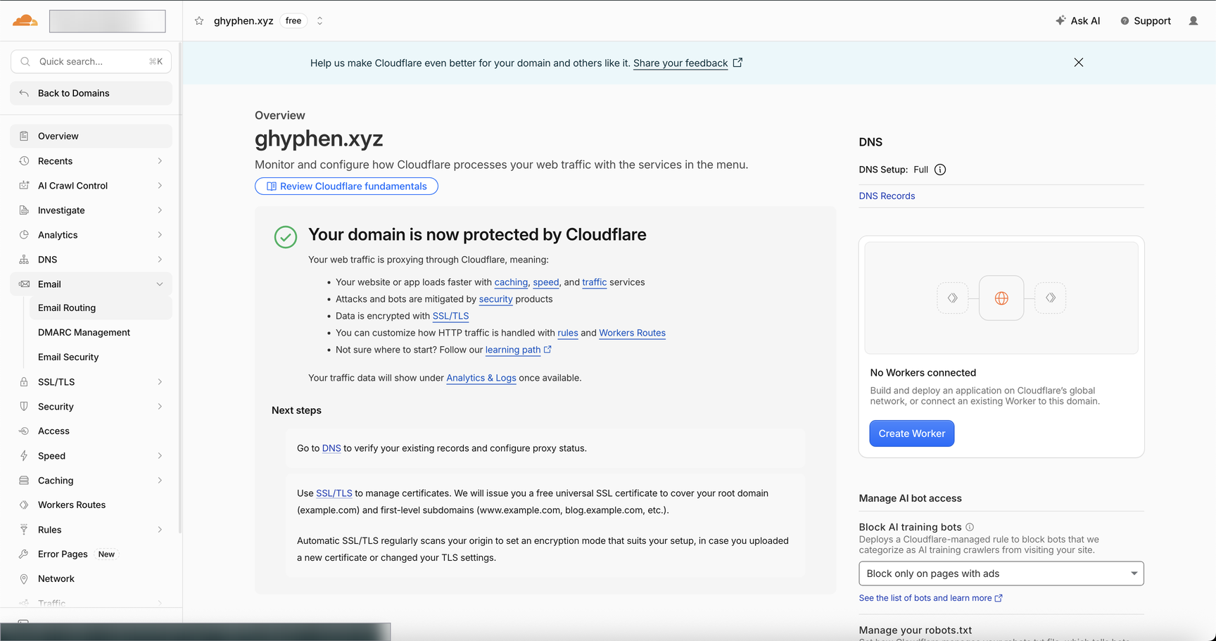Click the Security shield icon
This screenshot has width=1216, height=641.
click(24, 407)
